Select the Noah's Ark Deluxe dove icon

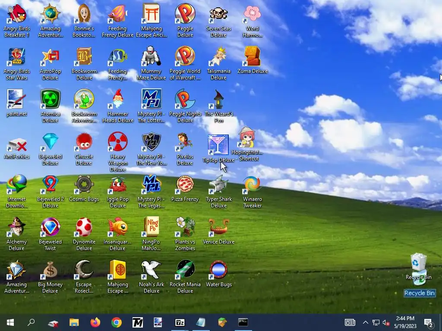point(152,270)
